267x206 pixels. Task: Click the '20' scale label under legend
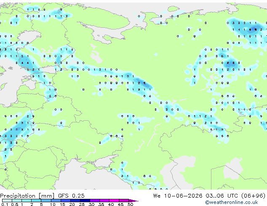[72, 204]
